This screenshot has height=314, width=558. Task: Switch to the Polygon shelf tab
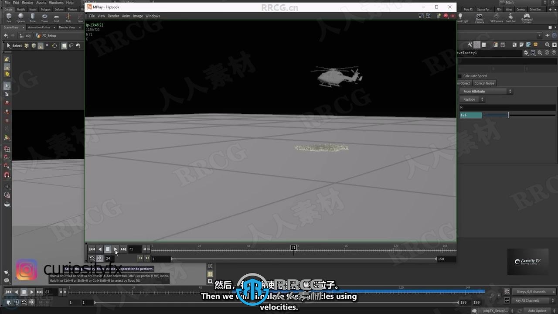point(45,9)
